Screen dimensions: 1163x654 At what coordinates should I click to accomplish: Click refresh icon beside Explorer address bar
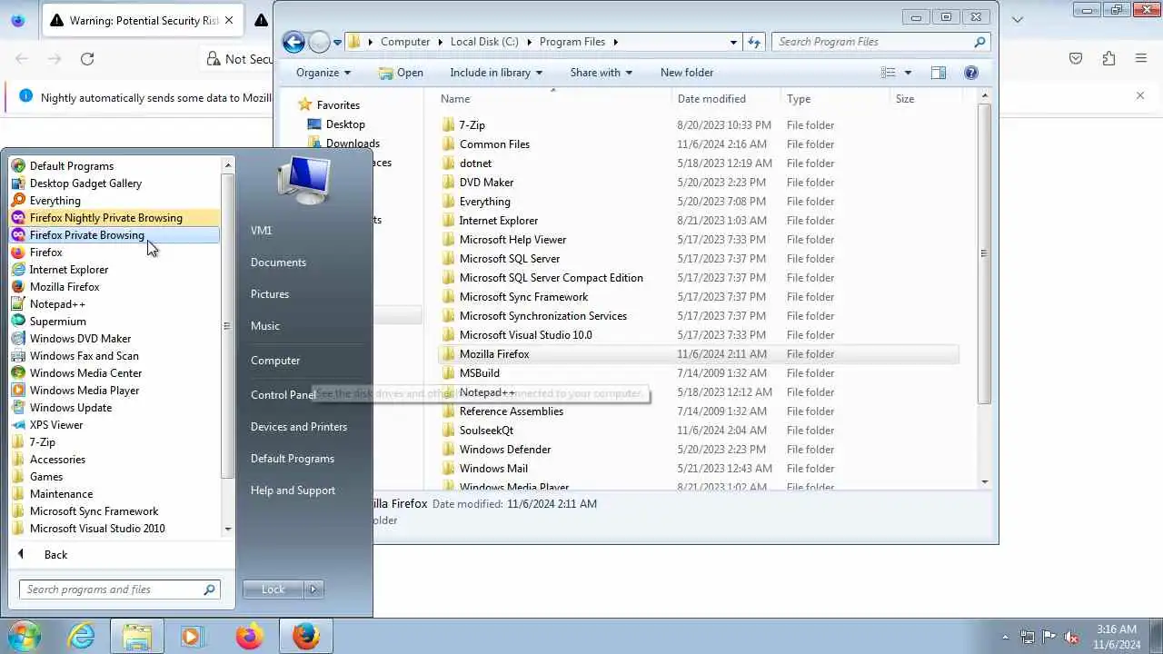754,42
